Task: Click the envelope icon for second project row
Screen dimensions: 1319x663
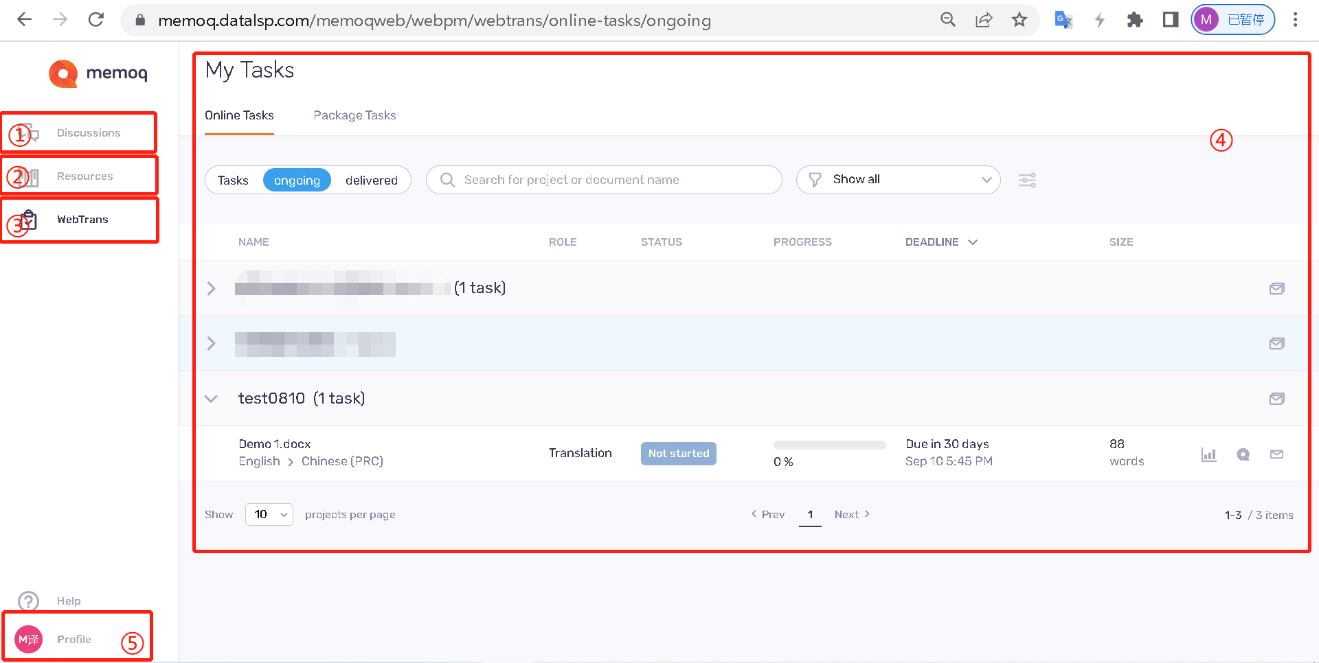Action: click(x=1277, y=343)
